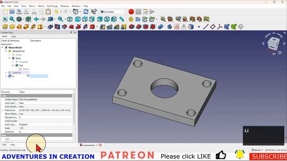This screenshot has height=161, width=287.
Task: Click the property panel vertical scrollbar
Action: [74, 108]
